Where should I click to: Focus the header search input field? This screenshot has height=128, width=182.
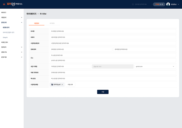pyautogui.click(x=141, y=4)
